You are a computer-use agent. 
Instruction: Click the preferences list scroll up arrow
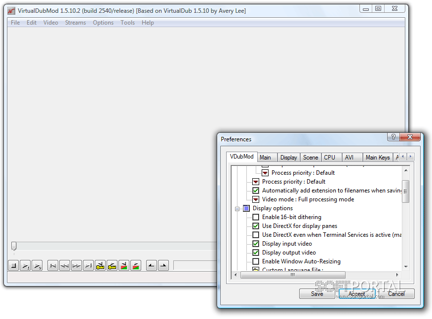[x=406, y=171]
